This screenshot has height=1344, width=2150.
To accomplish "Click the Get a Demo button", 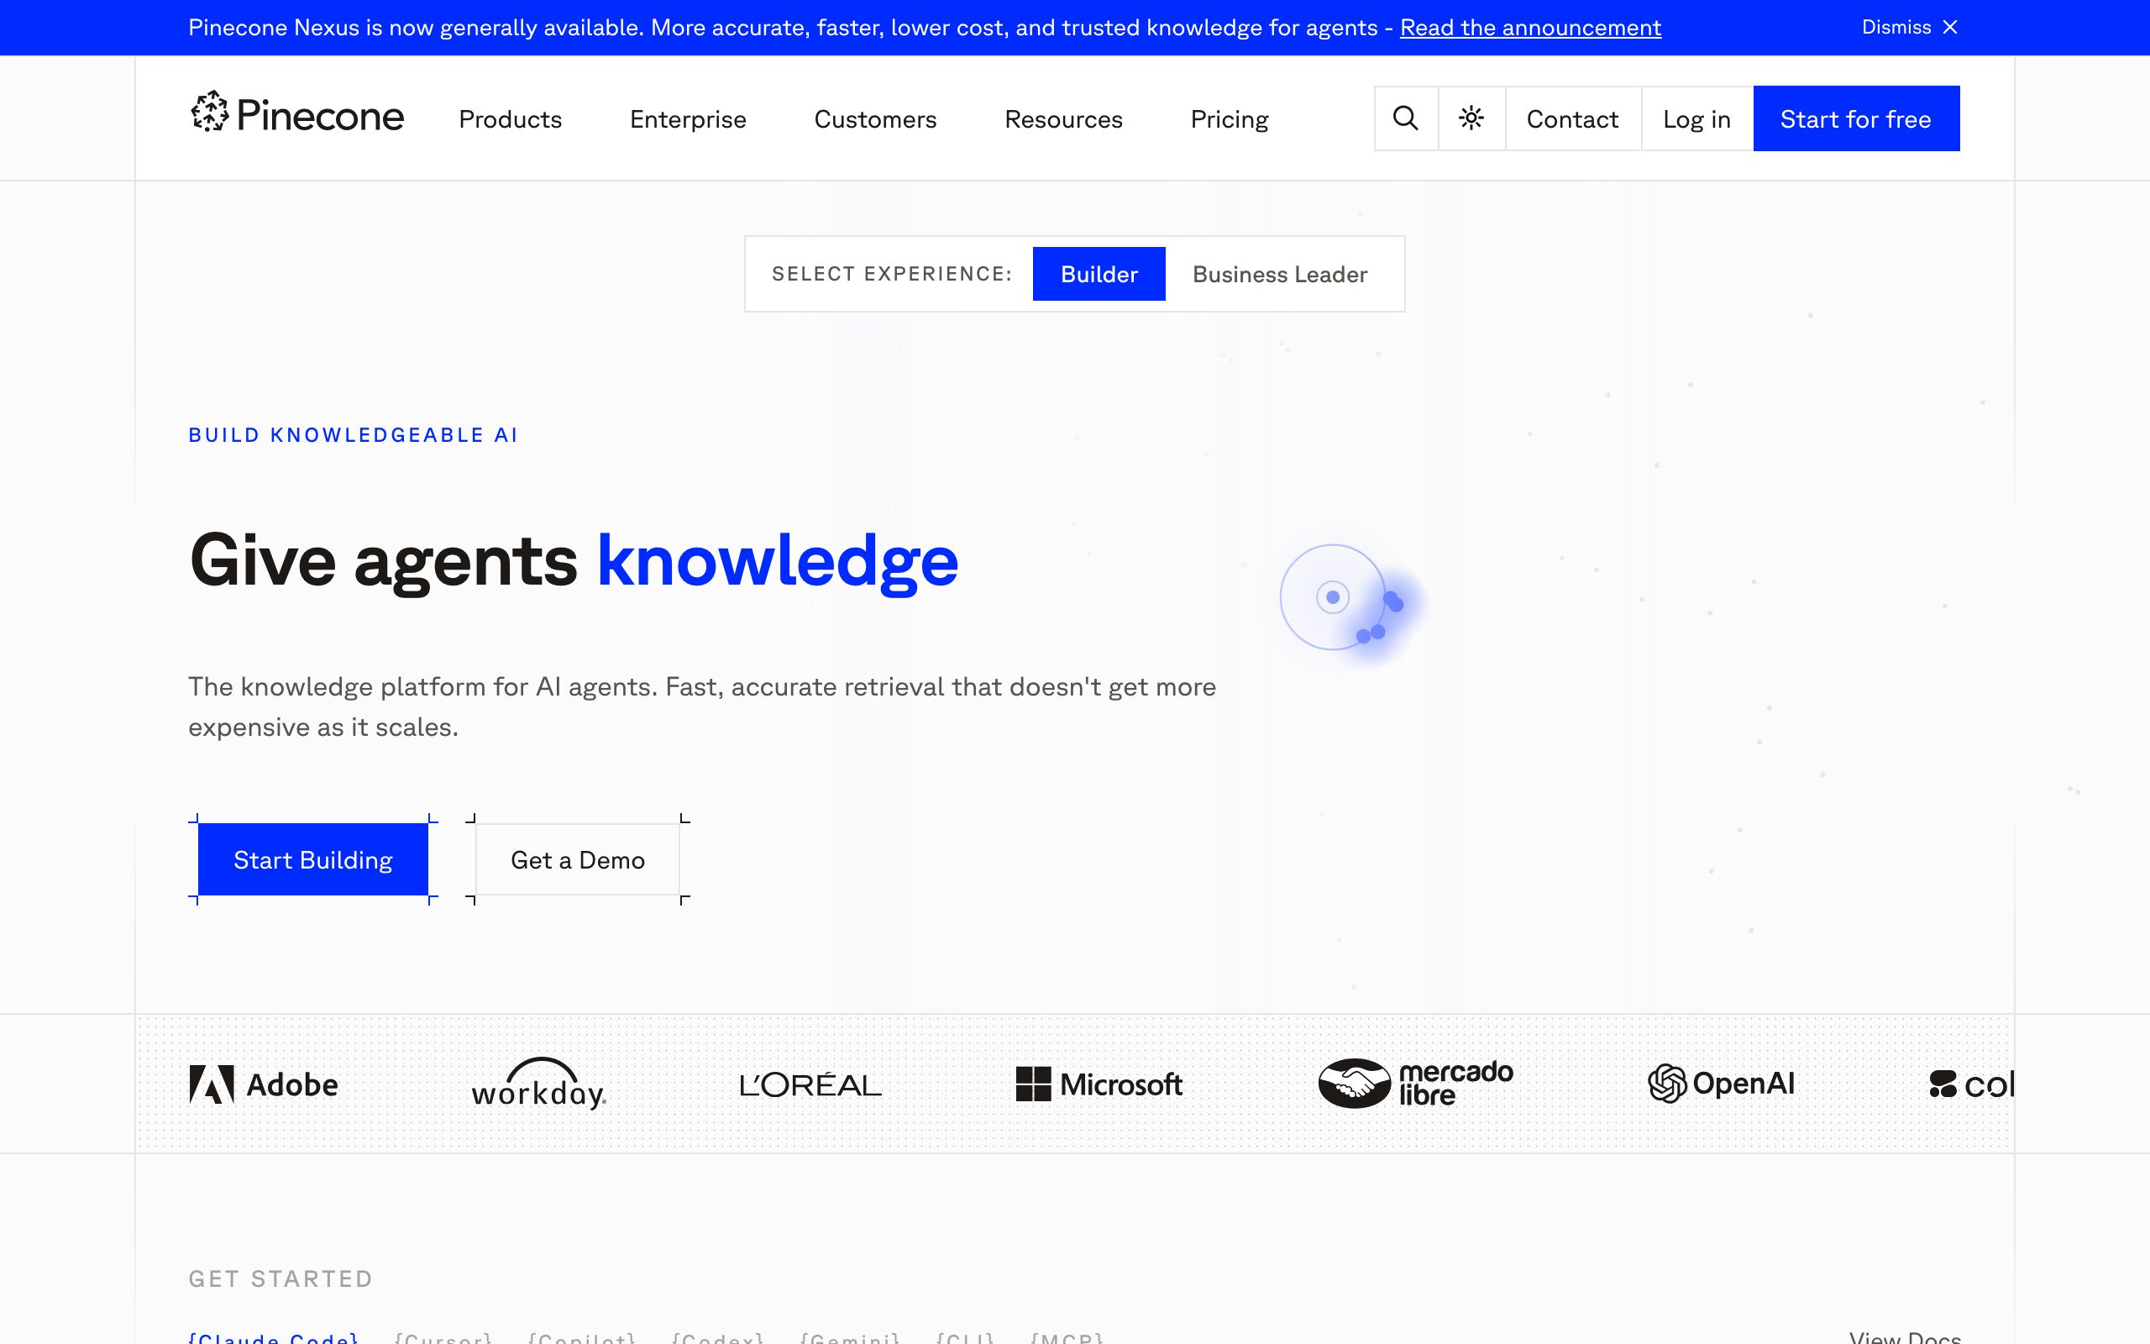I will [x=578, y=859].
